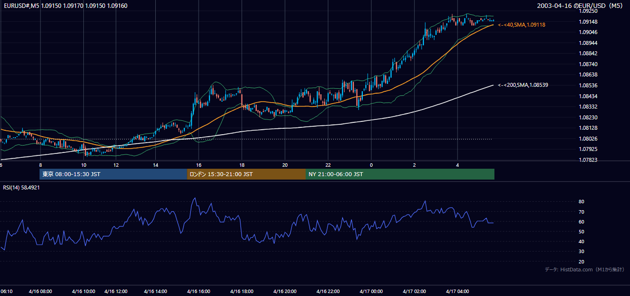Click hour label 16 under price chart
630x296 pixels.
click(199, 165)
